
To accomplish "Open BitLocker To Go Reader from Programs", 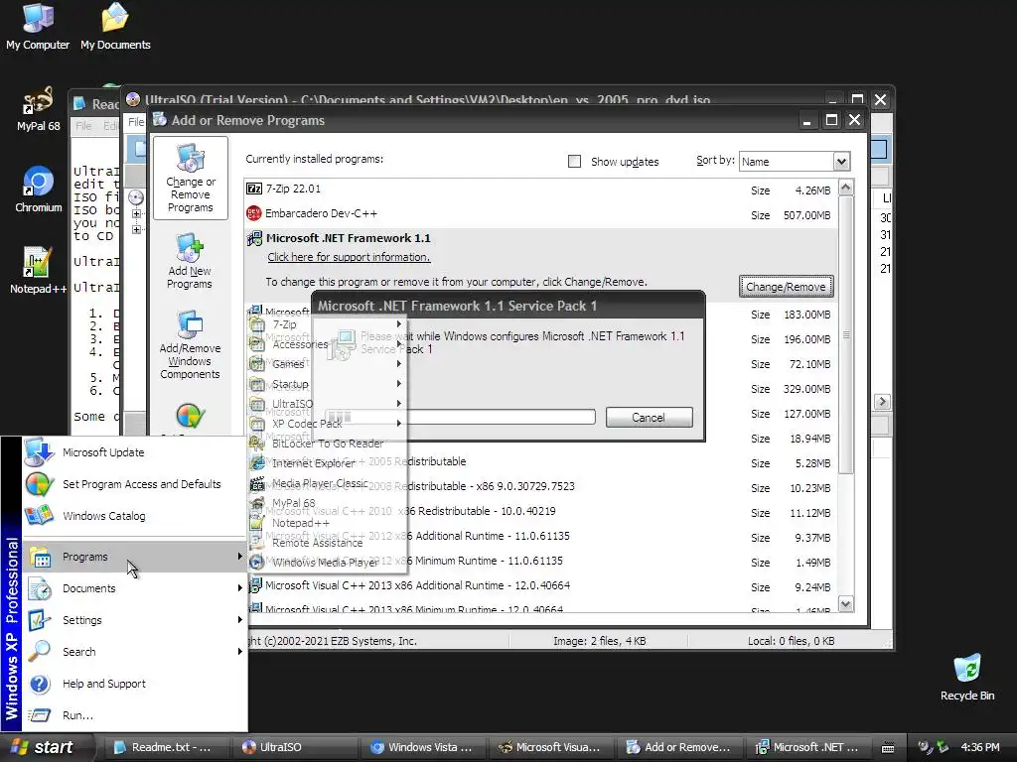I will pyautogui.click(x=328, y=444).
